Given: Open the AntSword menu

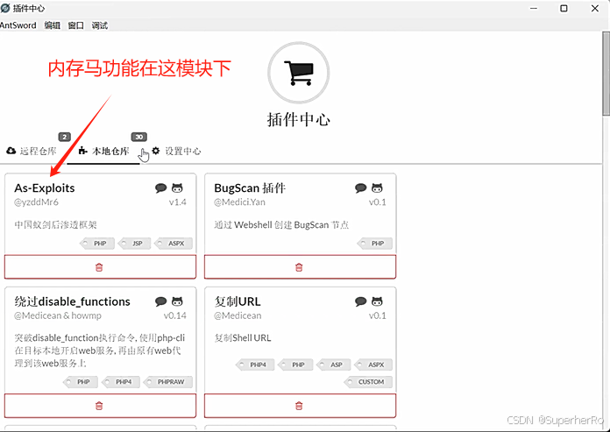Looking at the screenshot, I should pyautogui.click(x=18, y=25).
